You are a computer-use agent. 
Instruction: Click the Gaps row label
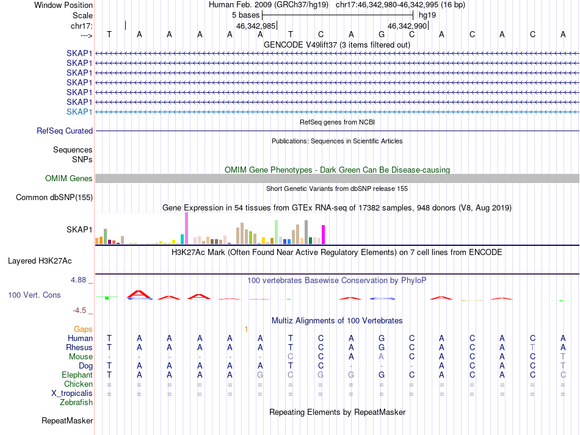83,329
